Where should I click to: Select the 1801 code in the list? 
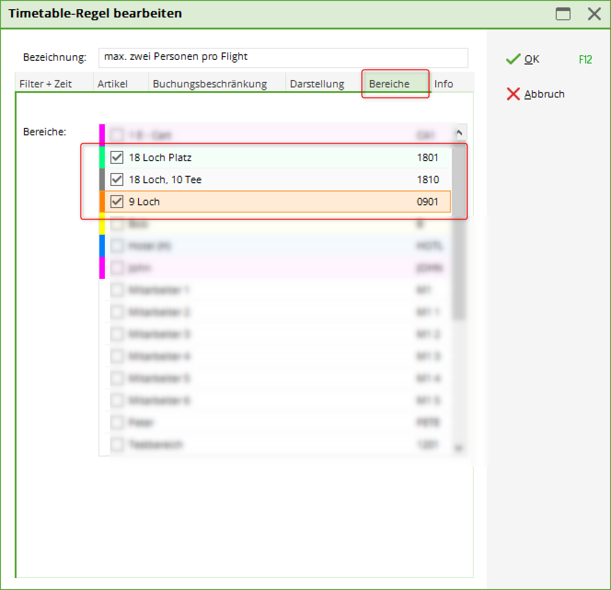(427, 157)
